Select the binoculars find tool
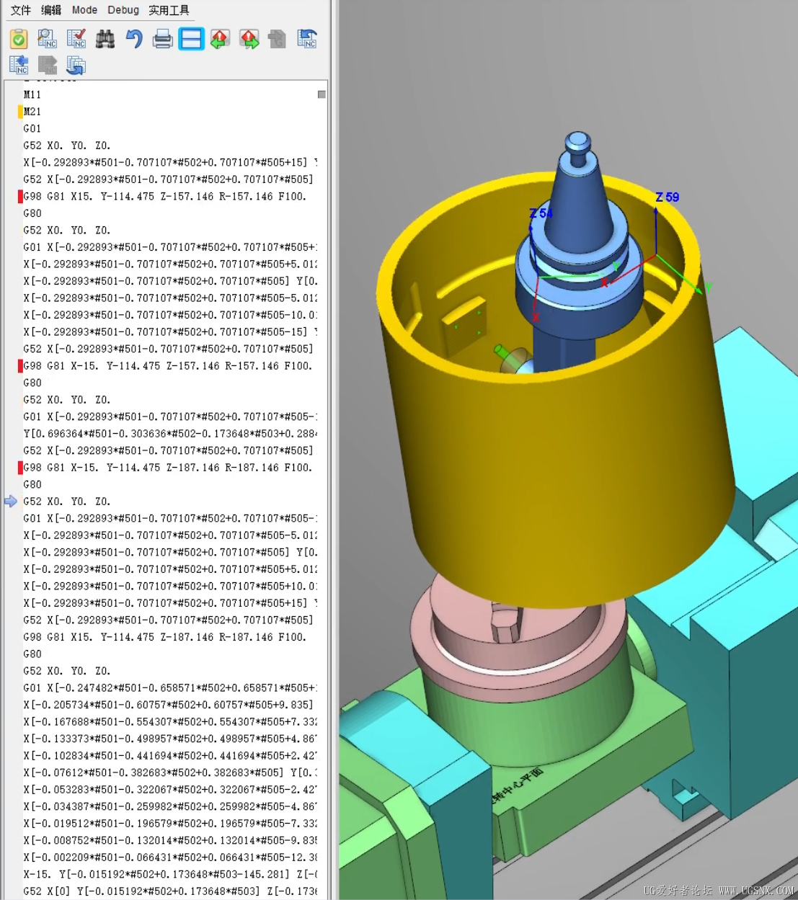This screenshot has height=900, width=798. (105, 39)
